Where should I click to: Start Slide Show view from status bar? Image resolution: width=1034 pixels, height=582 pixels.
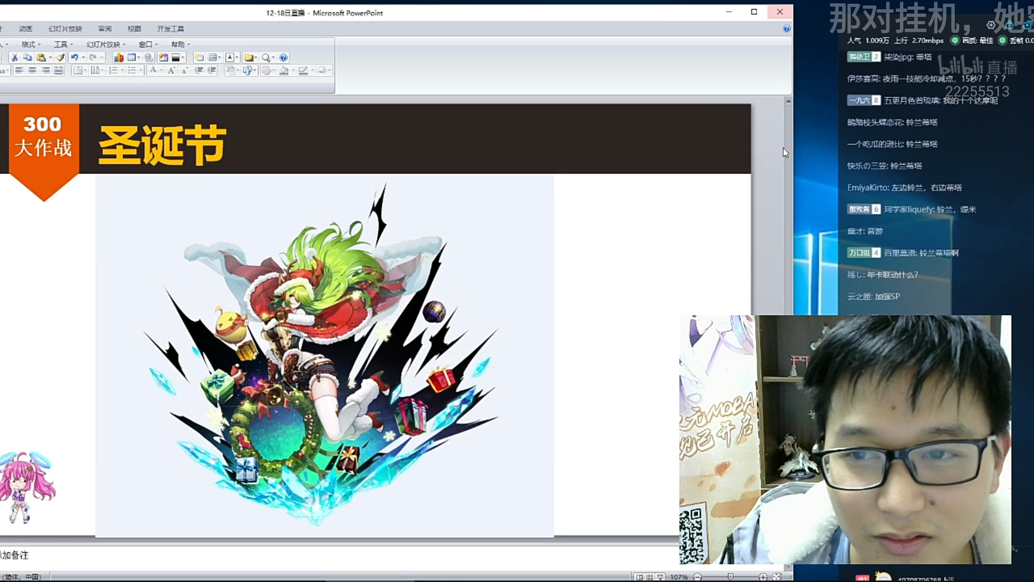[660, 577]
